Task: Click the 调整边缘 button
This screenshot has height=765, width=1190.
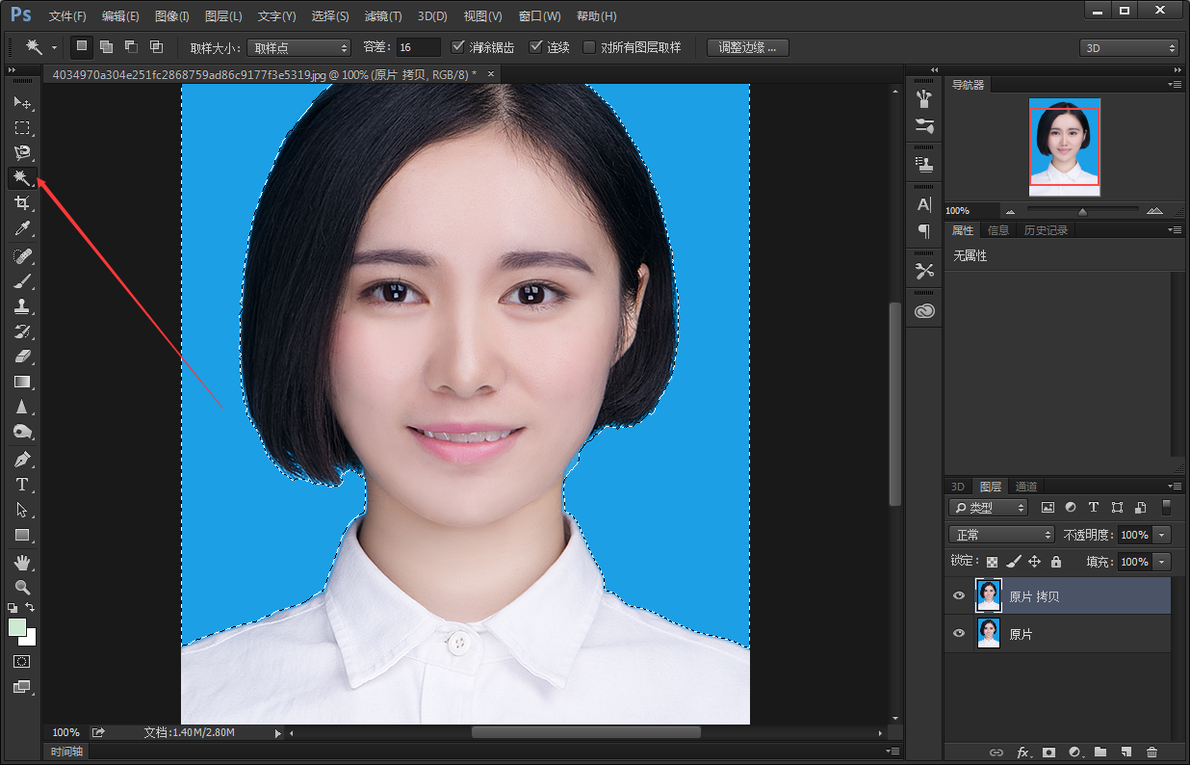Action: coord(748,46)
